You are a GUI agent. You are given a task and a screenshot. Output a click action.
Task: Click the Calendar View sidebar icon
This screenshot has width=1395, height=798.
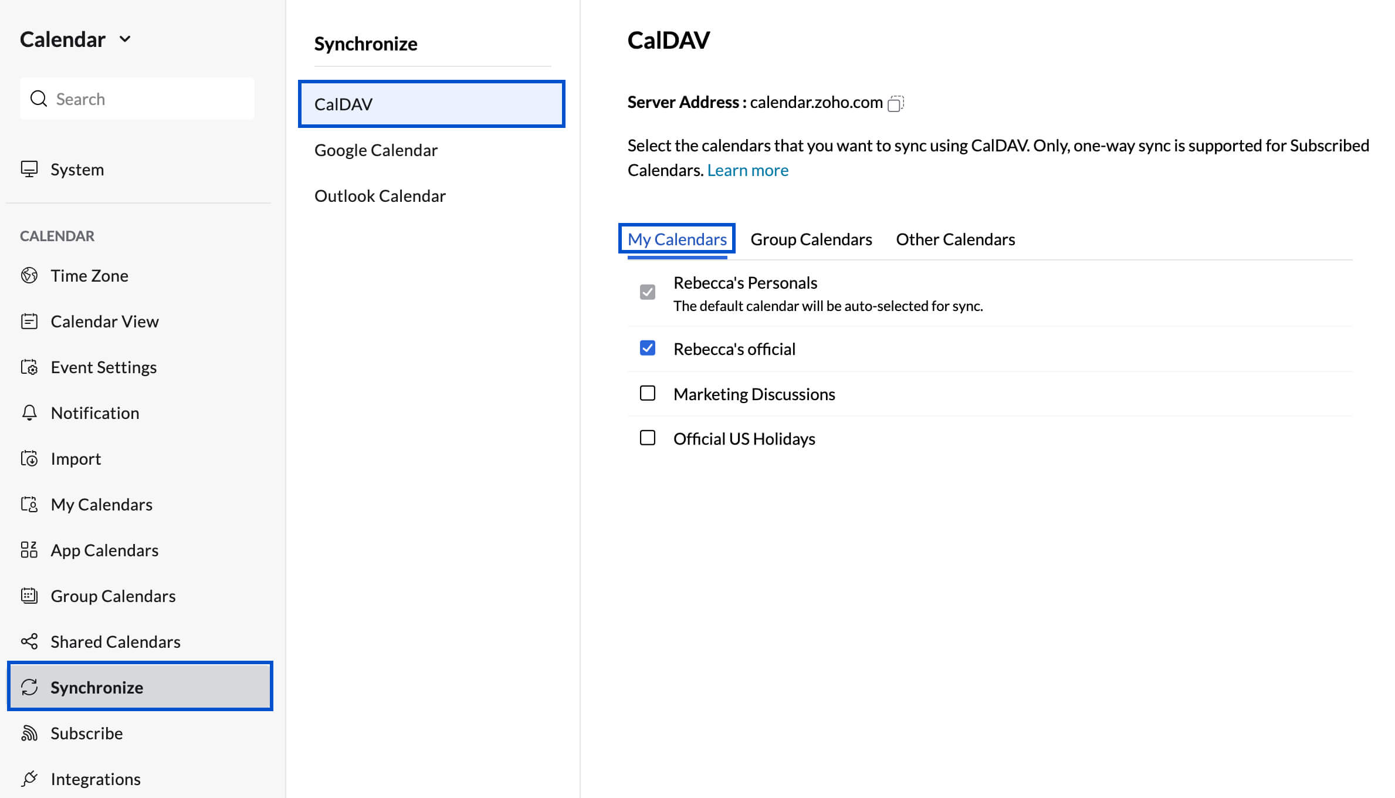(29, 321)
